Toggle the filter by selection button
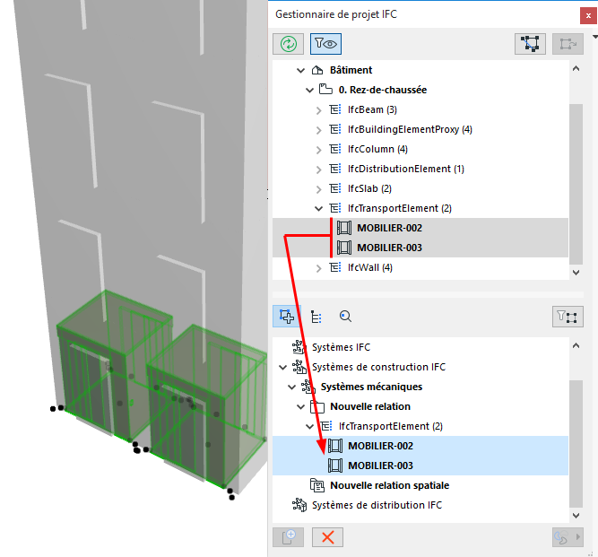Screen dimensions: 598x557 click(568, 317)
